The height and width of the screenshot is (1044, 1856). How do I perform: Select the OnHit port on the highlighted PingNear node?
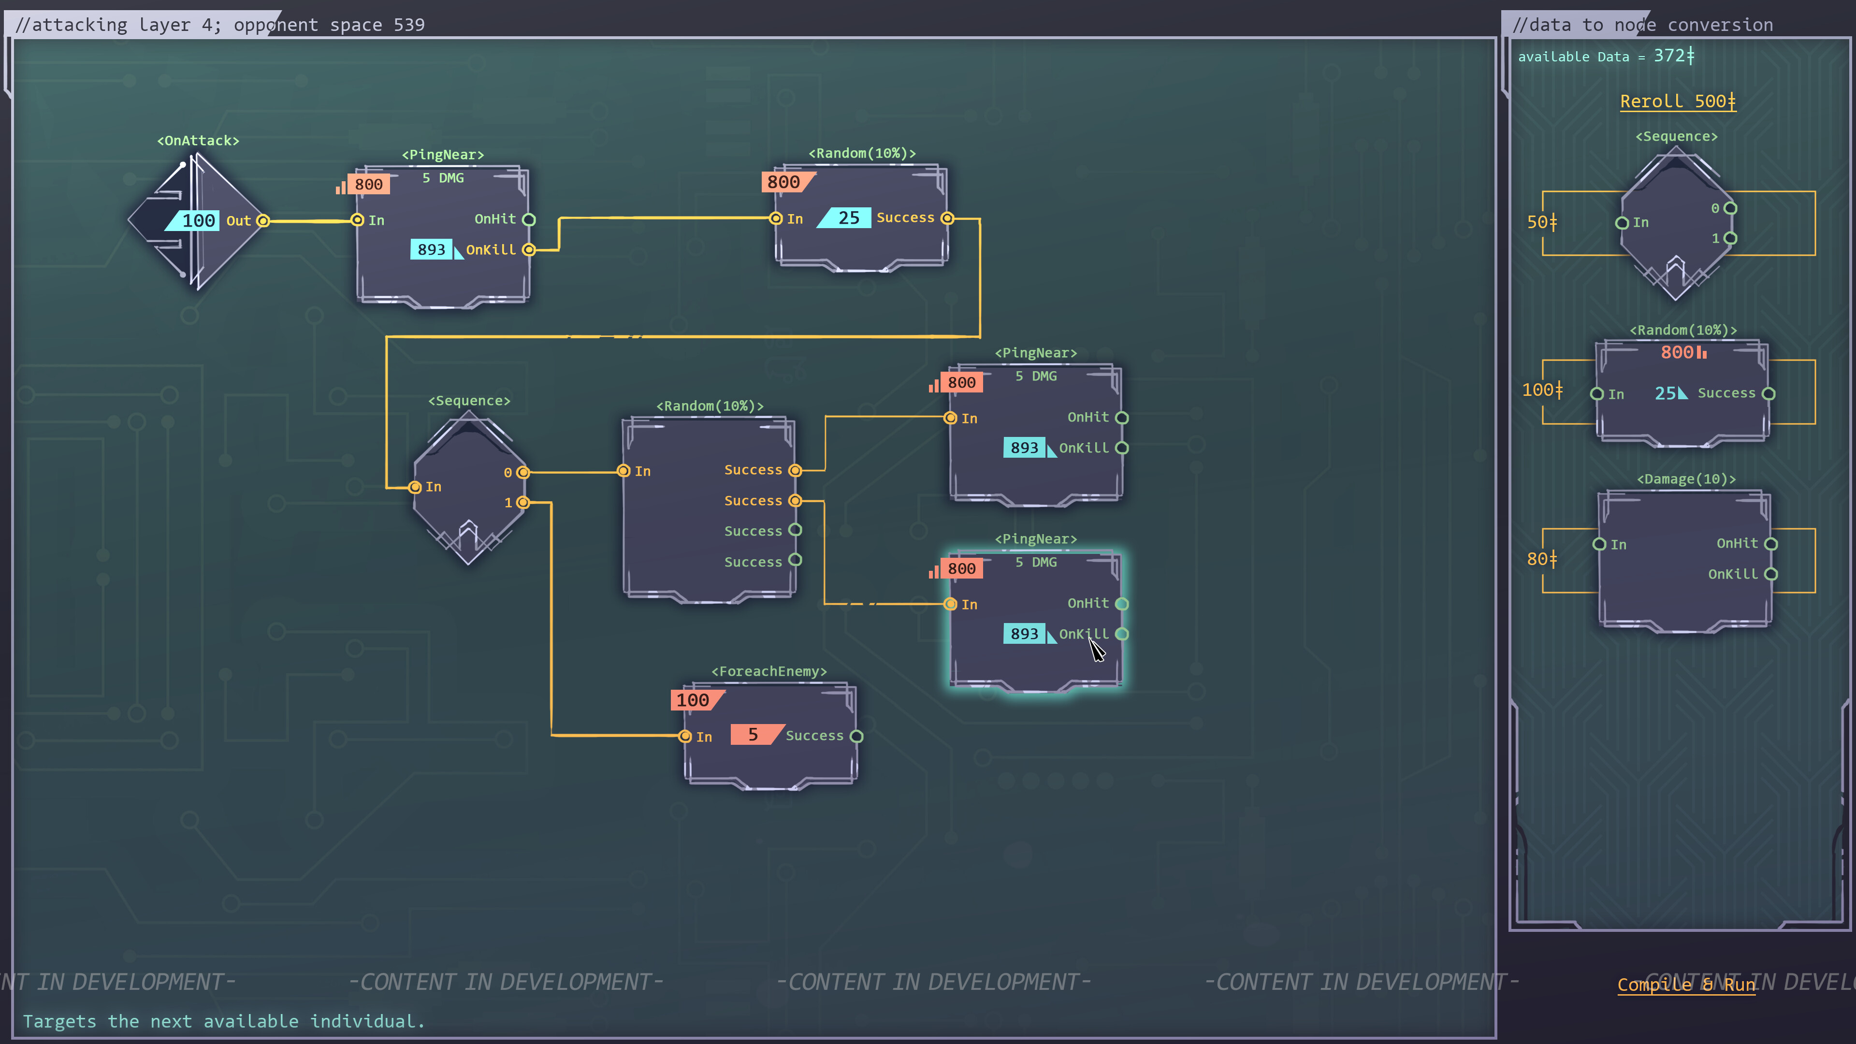[1122, 604]
